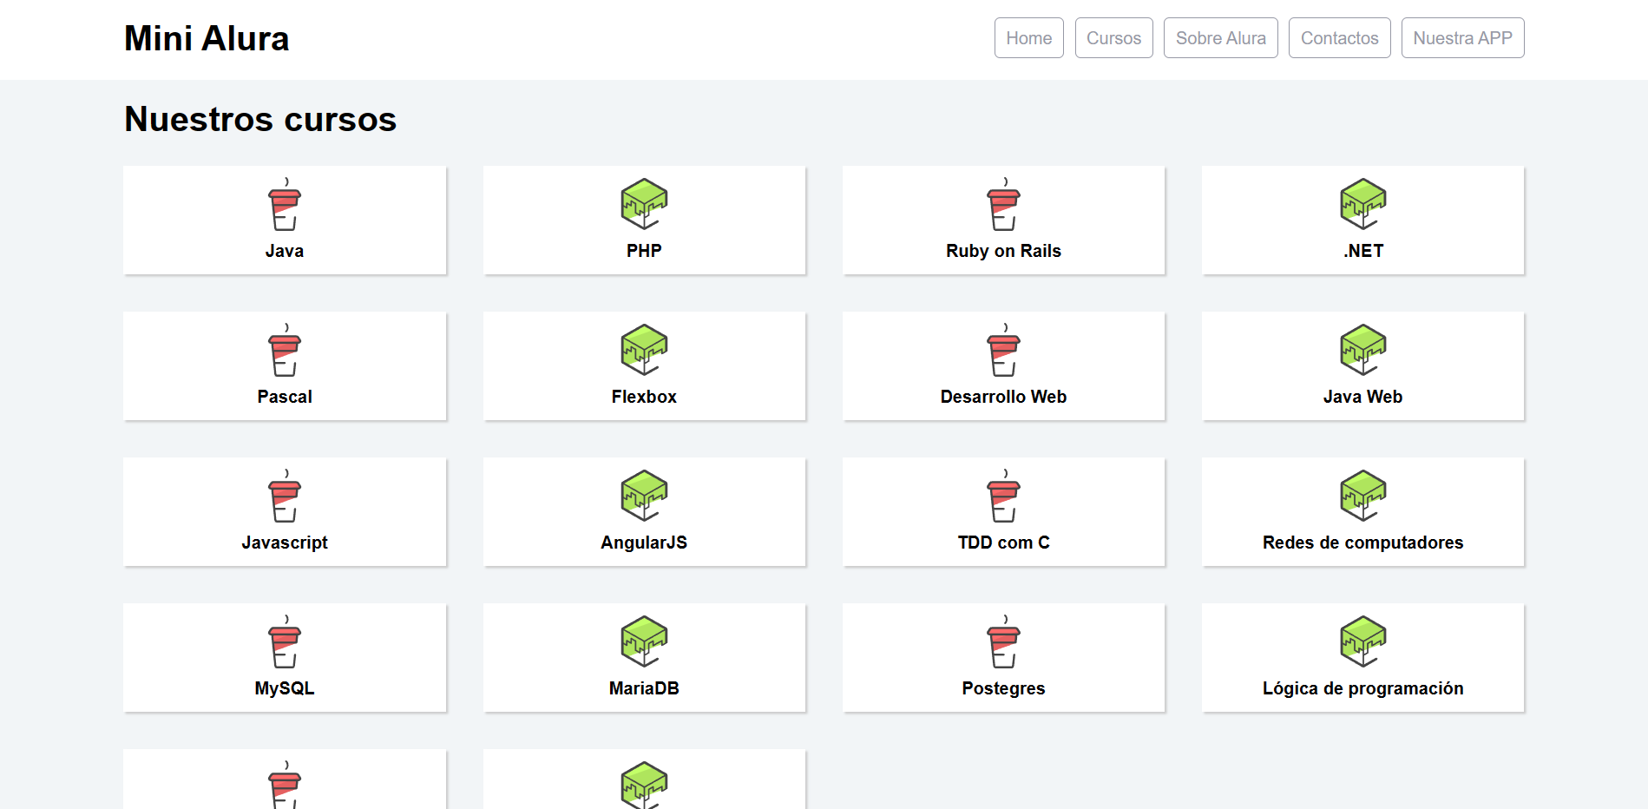Viewport: 1648px width, 809px height.
Task: Select the PHP course label
Action: point(644,251)
